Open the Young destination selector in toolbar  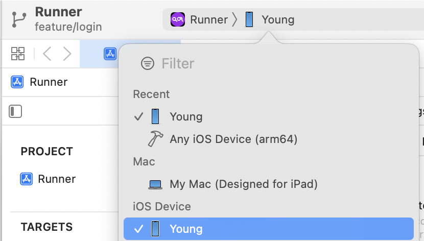tap(278, 20)
